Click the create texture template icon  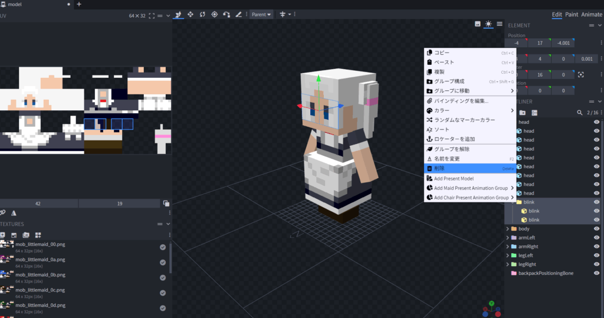(x=38, y=235)
